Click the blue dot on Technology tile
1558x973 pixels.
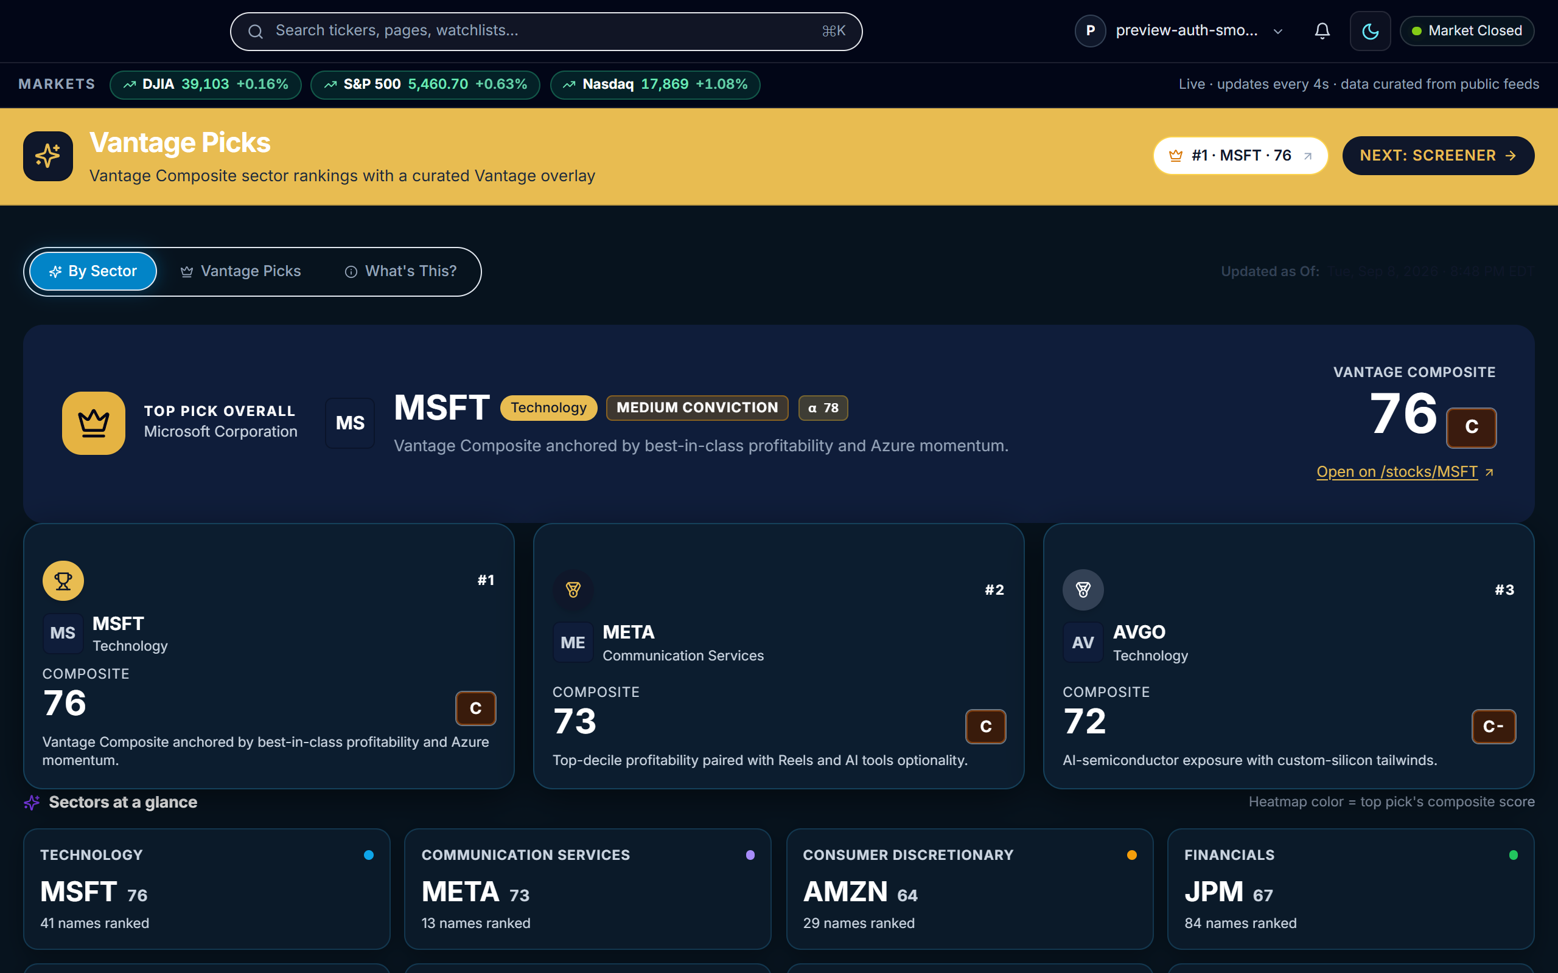369,855
